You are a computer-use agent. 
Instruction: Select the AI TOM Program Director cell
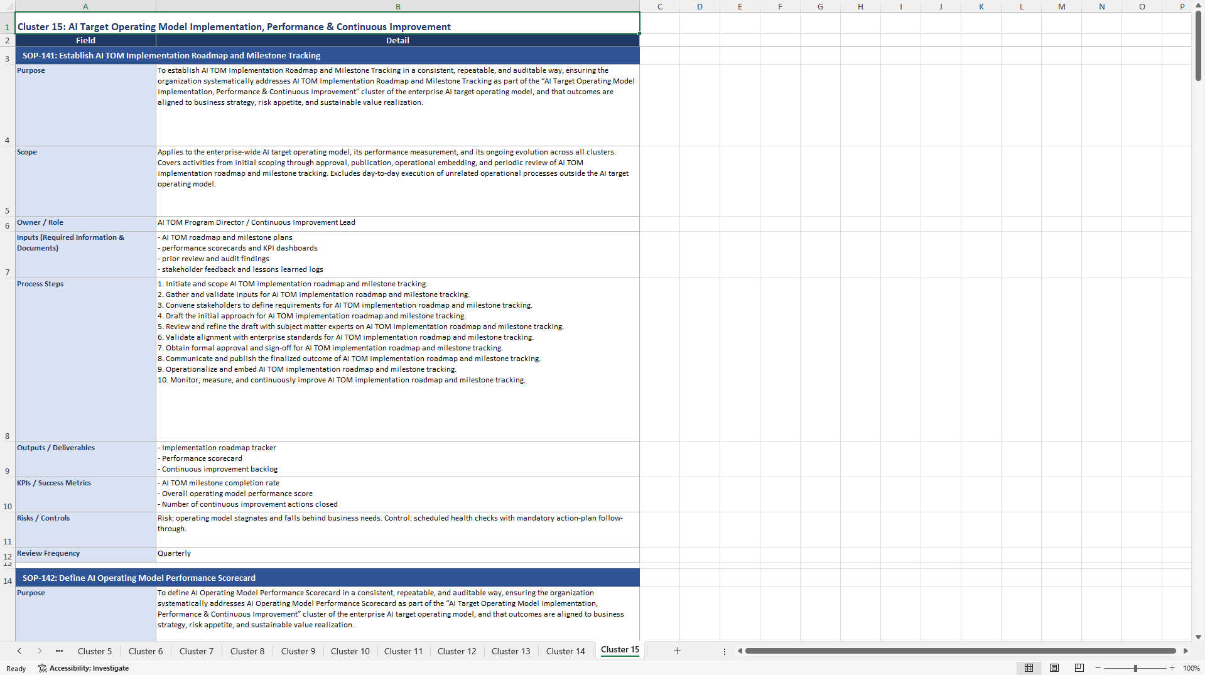pos(397,224)
